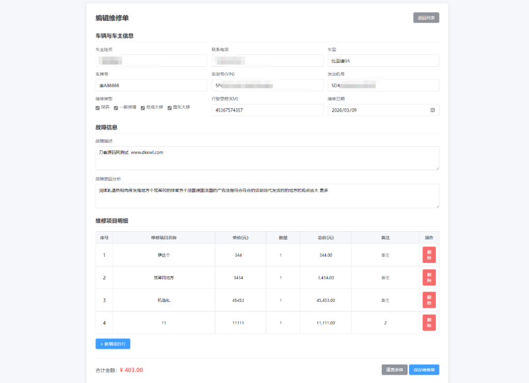Uncheck the 保养 maintenance type
Image resolution: width=529 pixels, height=383 pixels.
97,107
